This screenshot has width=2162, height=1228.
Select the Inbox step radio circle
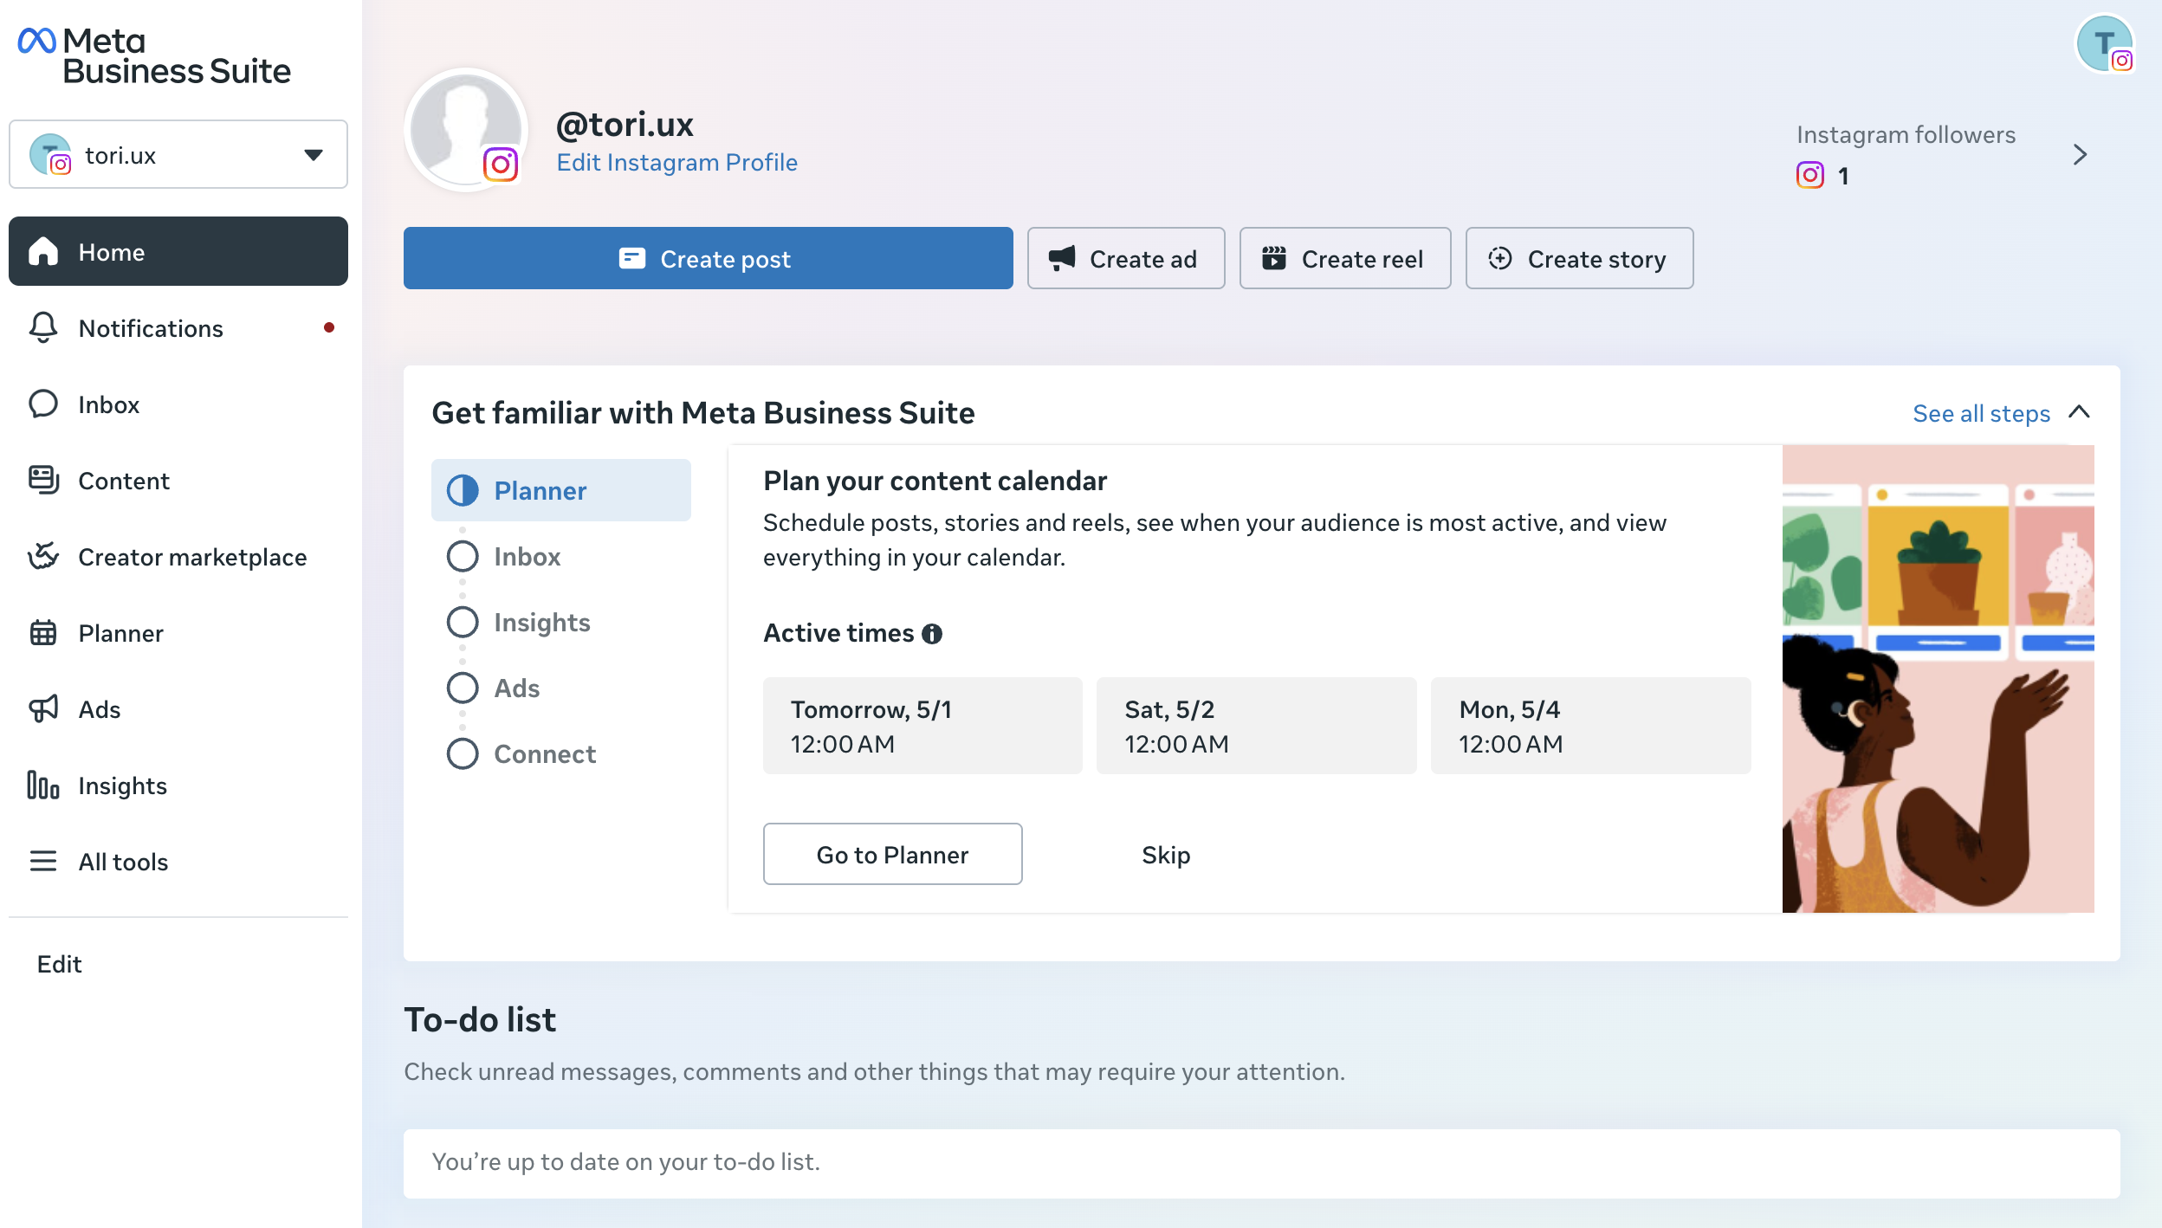tap(463, 557)
